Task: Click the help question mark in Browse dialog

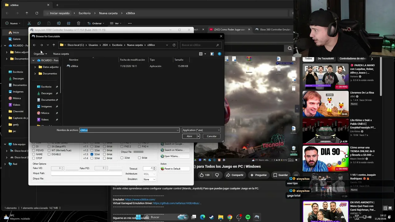Action: tap(219, 54)
